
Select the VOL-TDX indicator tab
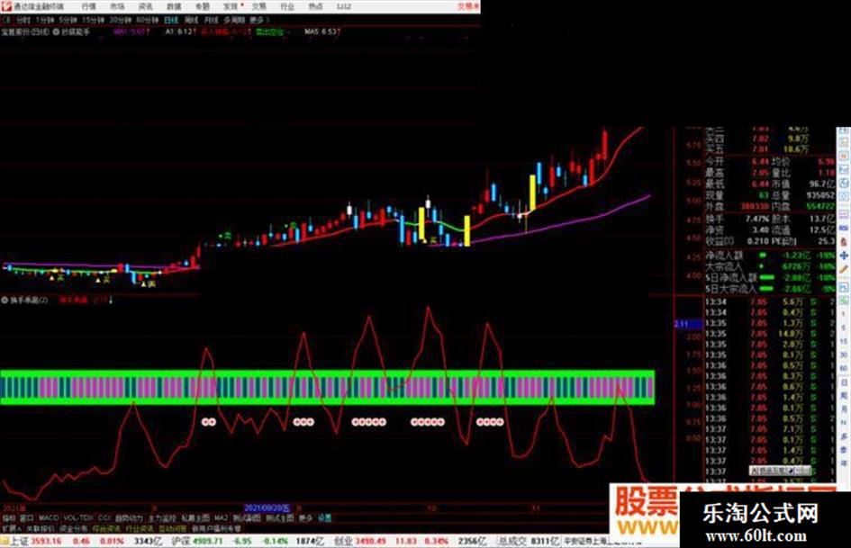click(x=78, y=518)
